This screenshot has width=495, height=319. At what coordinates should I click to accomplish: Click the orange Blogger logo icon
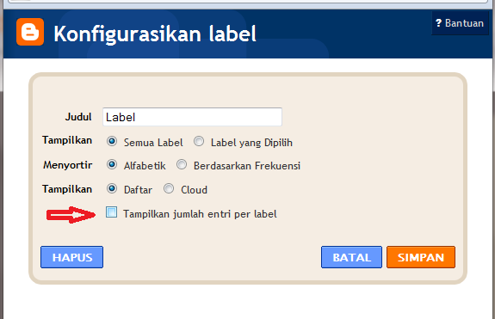[30, 32]
